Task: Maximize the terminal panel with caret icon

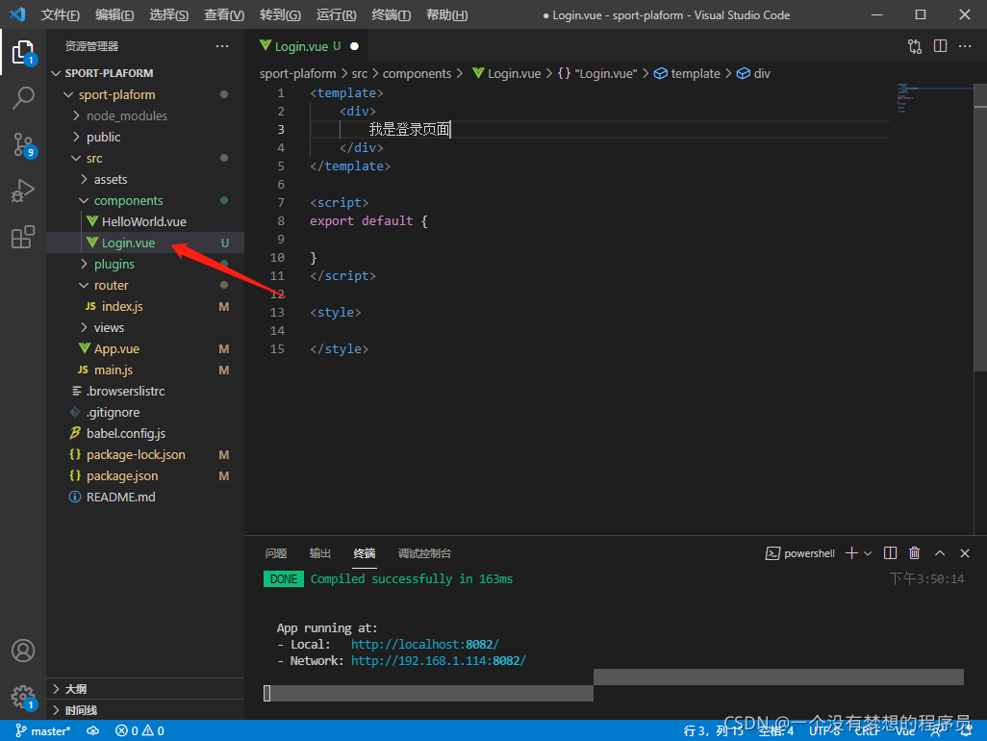Action: (940, 552)
